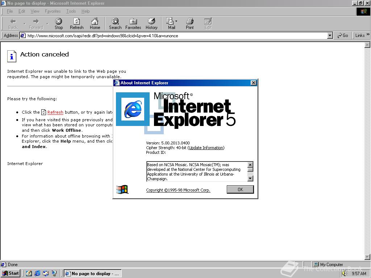Open the Help menu

pos(86,11)
